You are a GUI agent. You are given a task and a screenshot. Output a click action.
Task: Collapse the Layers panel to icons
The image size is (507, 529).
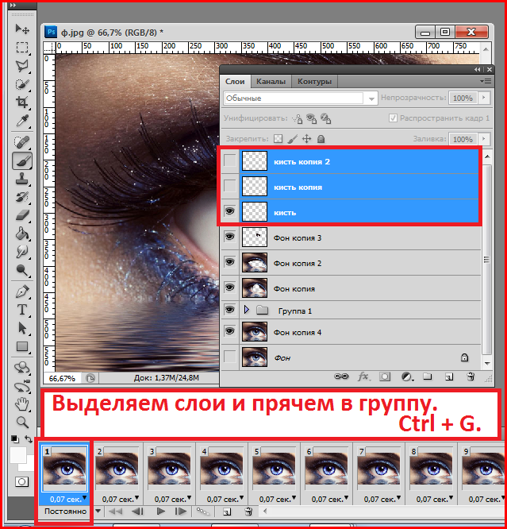pos(478,69)
